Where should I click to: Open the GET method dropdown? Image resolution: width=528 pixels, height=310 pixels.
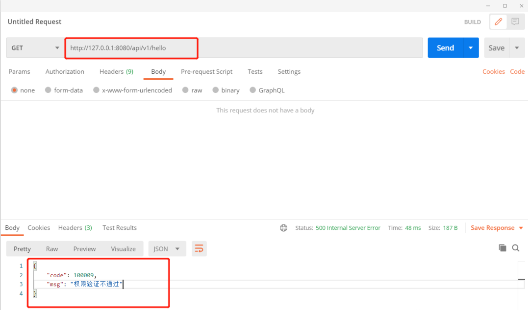click(34, 48)
